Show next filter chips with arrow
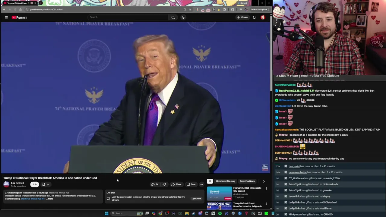The height and width of the screenshot is (217, 386). 264,181
